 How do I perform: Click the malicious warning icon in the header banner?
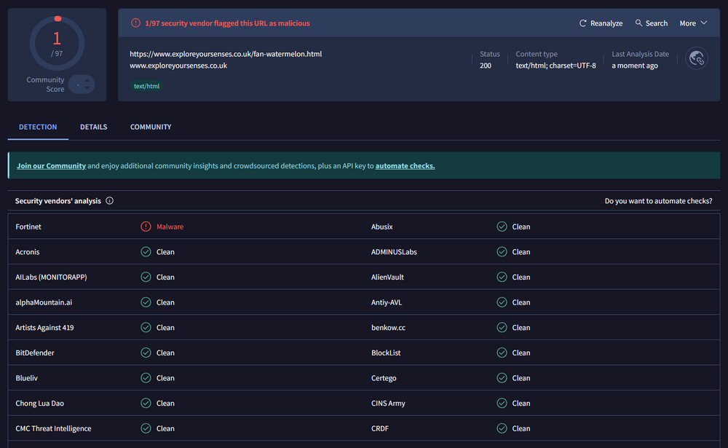[135, 23]
